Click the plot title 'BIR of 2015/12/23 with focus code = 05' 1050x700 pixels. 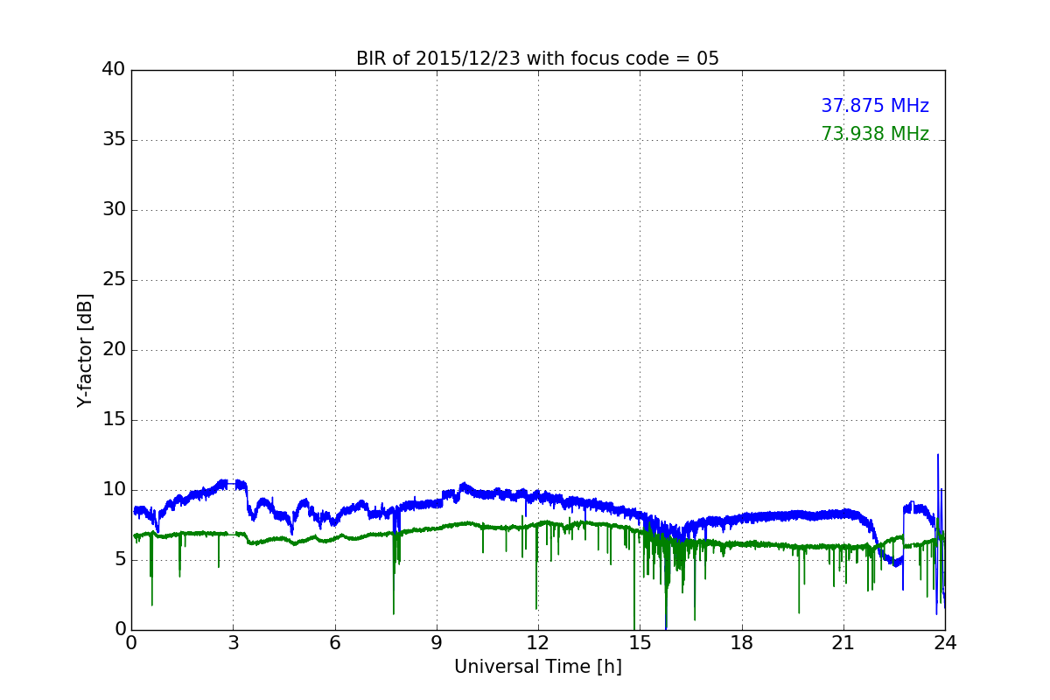pyautogui.click(x=537, y=59)
